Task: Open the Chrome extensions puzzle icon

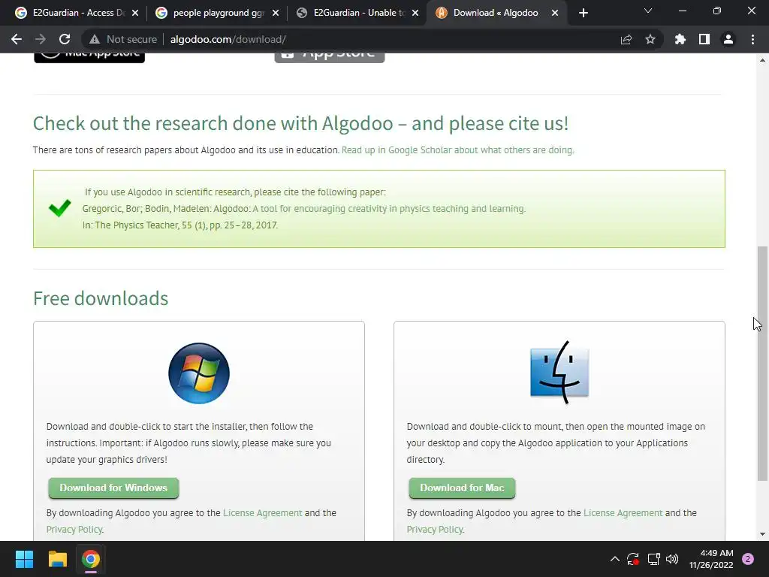Action: (680, 39)
